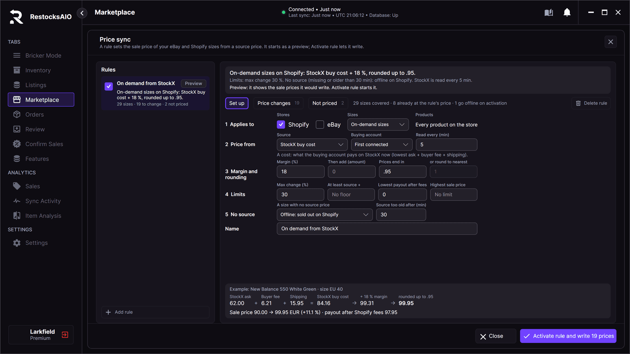The image size is (630, 354).
Task: Expand the On-demand sizes dropdown
Action: point(378,125)
